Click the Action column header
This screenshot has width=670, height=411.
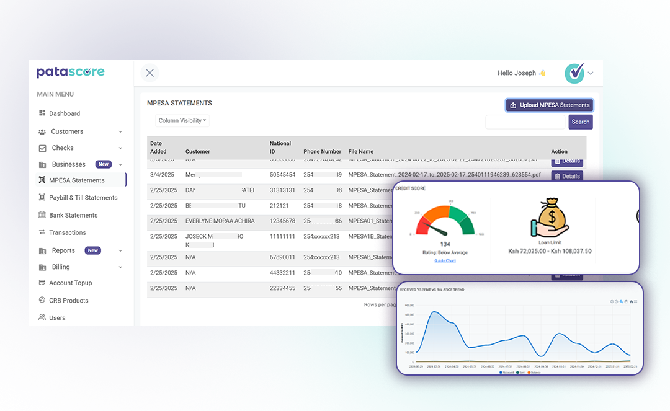(560, 151)
